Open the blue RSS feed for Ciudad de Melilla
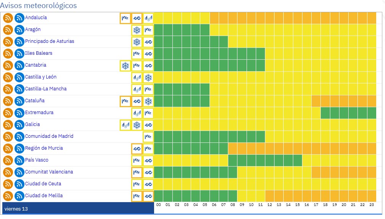Screen dimensions: 385x219 coord(19,196)
